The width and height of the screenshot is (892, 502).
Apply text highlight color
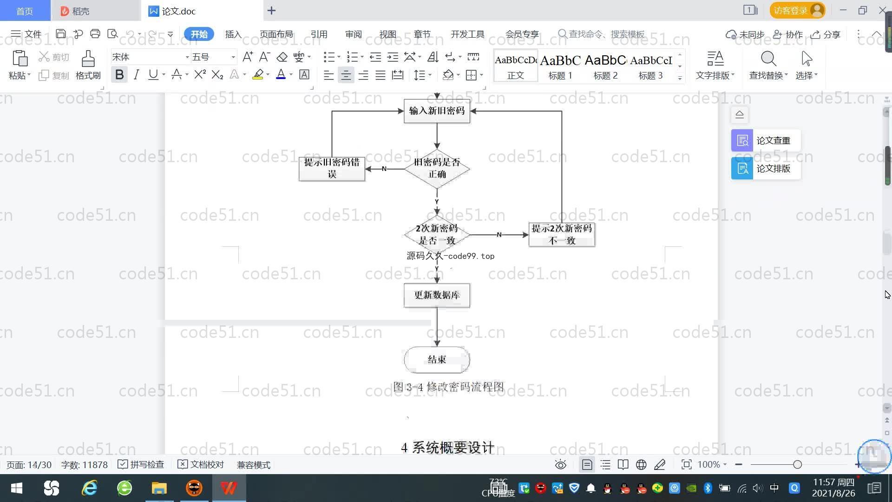point(258,74)
